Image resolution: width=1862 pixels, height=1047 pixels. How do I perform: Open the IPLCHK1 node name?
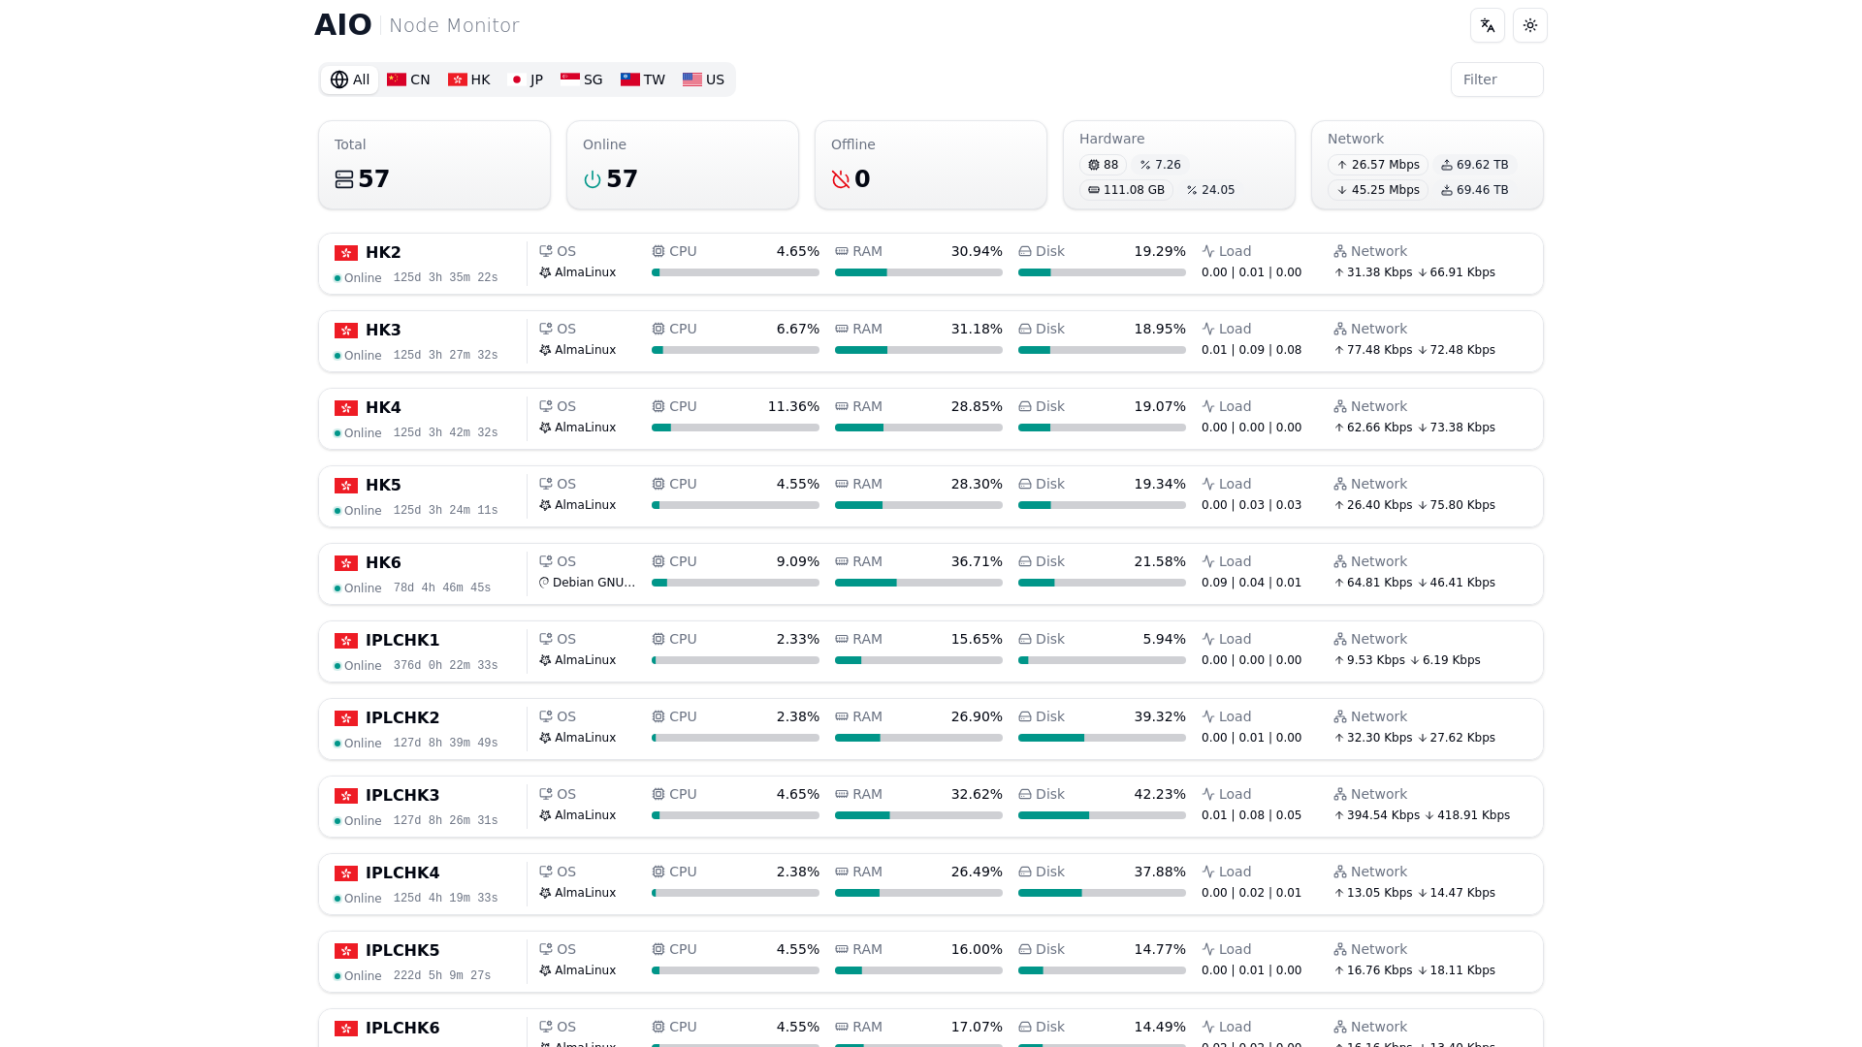tap(402, 640)
